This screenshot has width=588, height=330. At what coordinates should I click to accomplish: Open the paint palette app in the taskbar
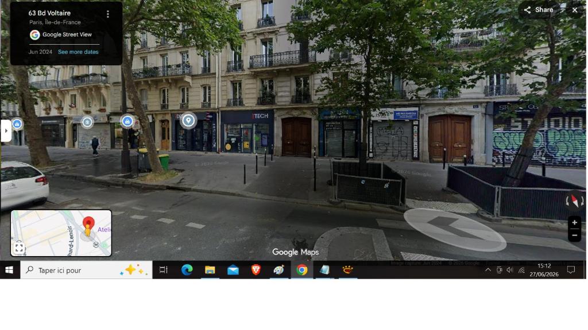click(x=278, y=270)
